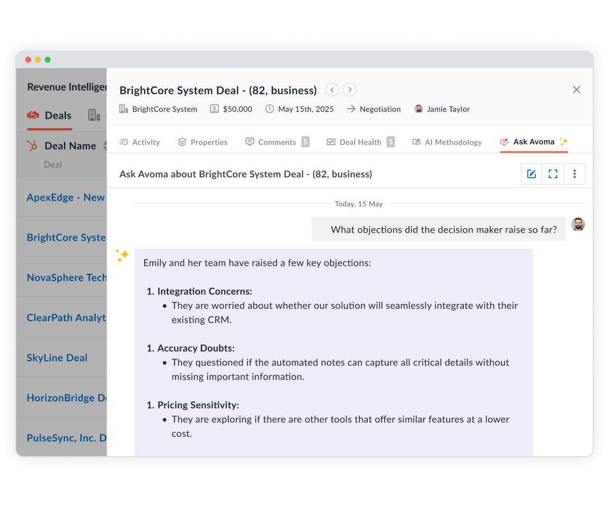This screenshot has width=609, height=508.
Task: Click the red macOS close window button
Action: click(x=28, y=59)
